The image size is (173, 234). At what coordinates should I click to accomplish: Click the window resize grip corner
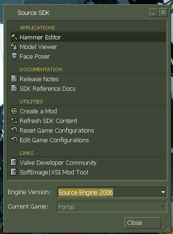tap(166, 228)
